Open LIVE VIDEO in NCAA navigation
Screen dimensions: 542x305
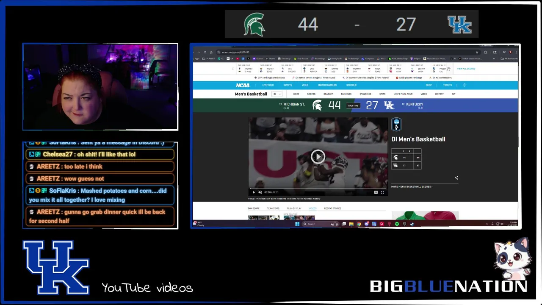(x=268, y=85)
